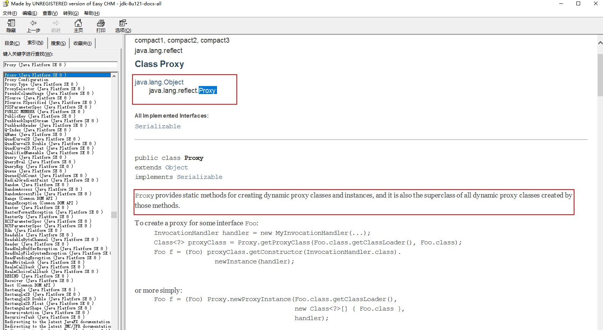603x330 pixels.
Task: Open the Serializable link under All Implemented Interfaces
Action: 158,126
